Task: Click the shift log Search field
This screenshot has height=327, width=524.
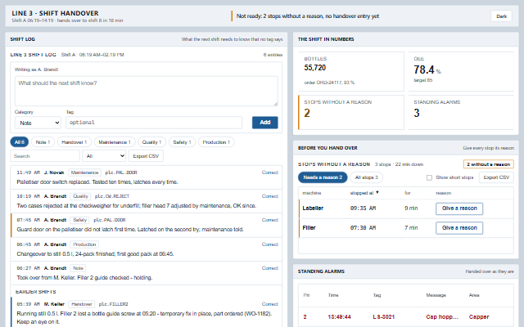Action: [x=45, y=156]
